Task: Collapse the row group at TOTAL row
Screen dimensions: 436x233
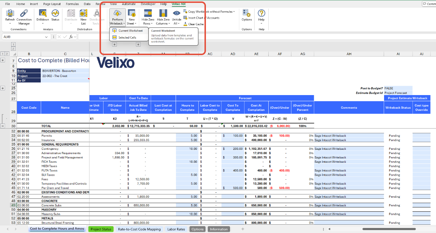Action: click(x=3, y=126)
